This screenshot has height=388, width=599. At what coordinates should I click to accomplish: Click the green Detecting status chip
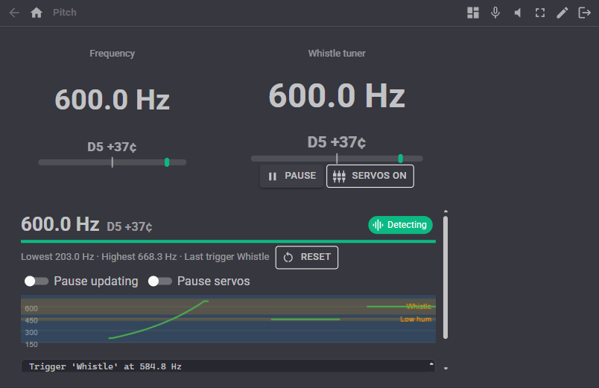point(400,225)
